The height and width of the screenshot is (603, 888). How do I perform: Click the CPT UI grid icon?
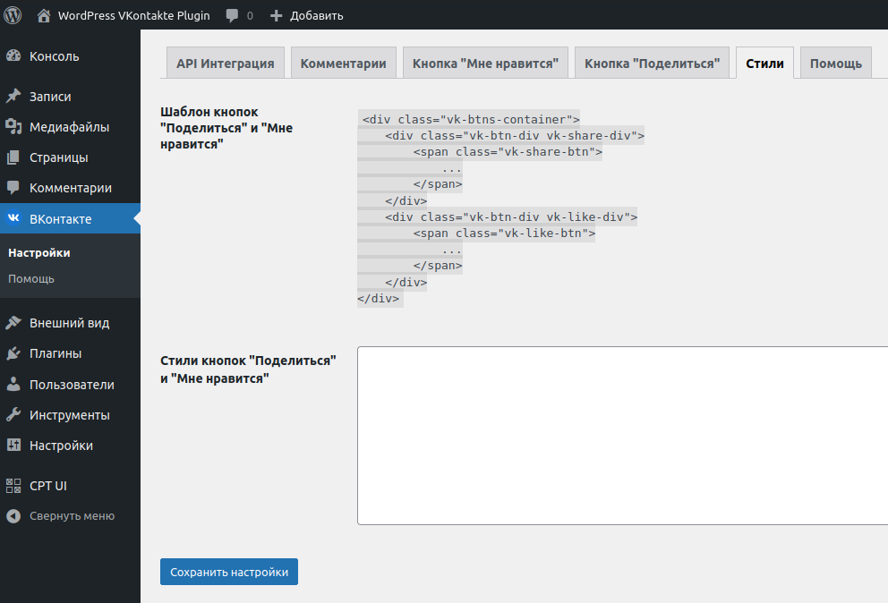[x=13, y=486]
